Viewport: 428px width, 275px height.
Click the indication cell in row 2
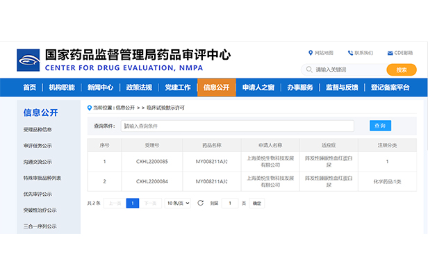coord(329,181)
